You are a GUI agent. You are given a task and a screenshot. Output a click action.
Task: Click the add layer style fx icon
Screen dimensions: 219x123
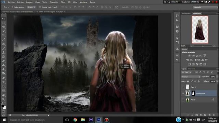click(x=192, y=115)
